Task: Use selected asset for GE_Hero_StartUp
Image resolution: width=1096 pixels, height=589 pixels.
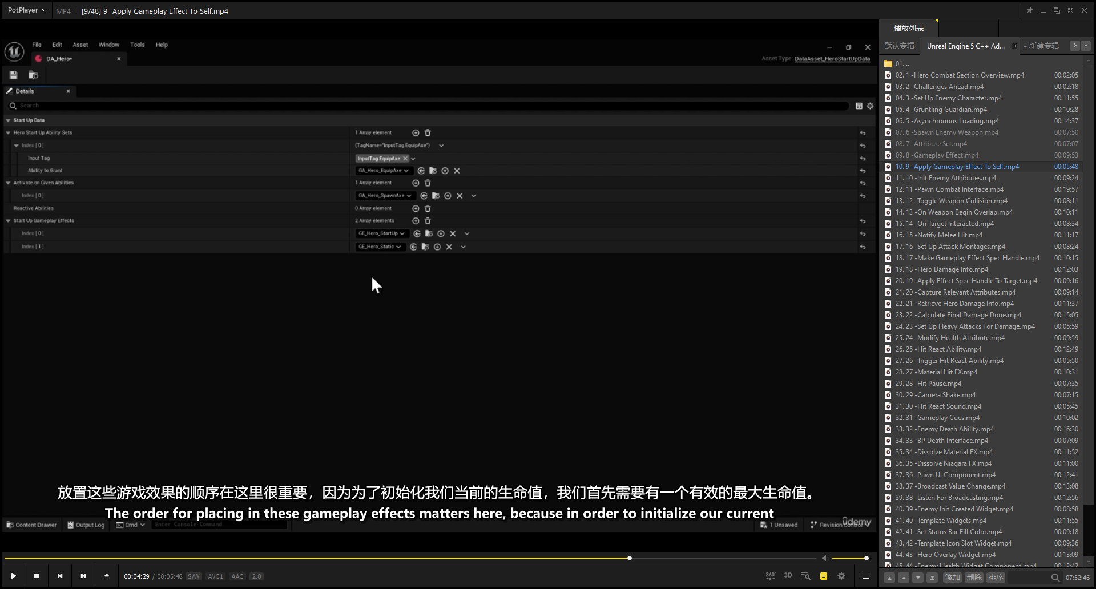Action: (x=417, y=233)
